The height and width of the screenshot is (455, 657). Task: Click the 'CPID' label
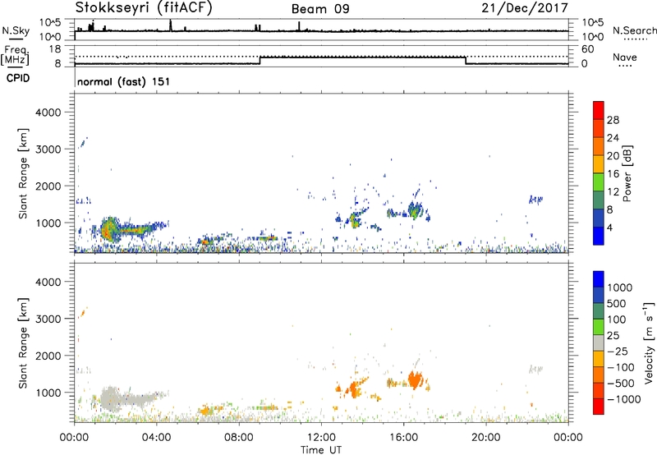pos(18,78)
